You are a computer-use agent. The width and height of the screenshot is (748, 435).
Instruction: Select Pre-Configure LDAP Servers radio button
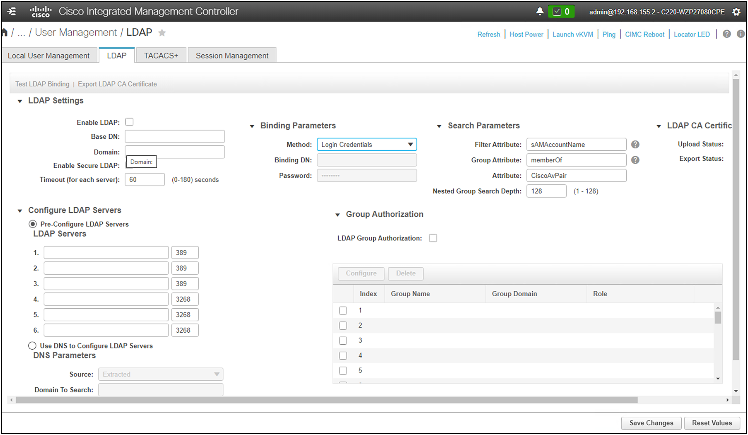coord(32,224)
